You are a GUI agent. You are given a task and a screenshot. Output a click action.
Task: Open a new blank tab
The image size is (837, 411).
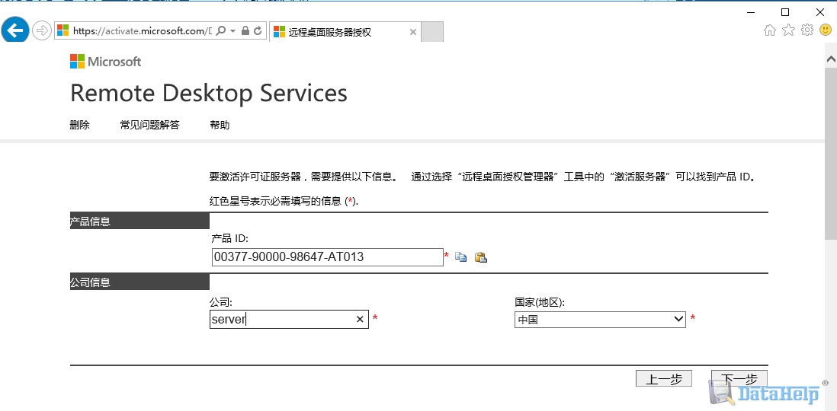(x=432, y=32)
